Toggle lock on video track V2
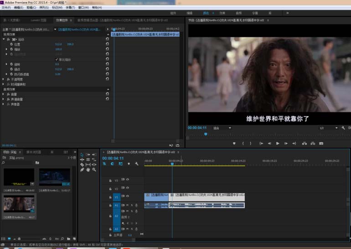This screenshot has width=351, height=249. (x=110, y=188)
